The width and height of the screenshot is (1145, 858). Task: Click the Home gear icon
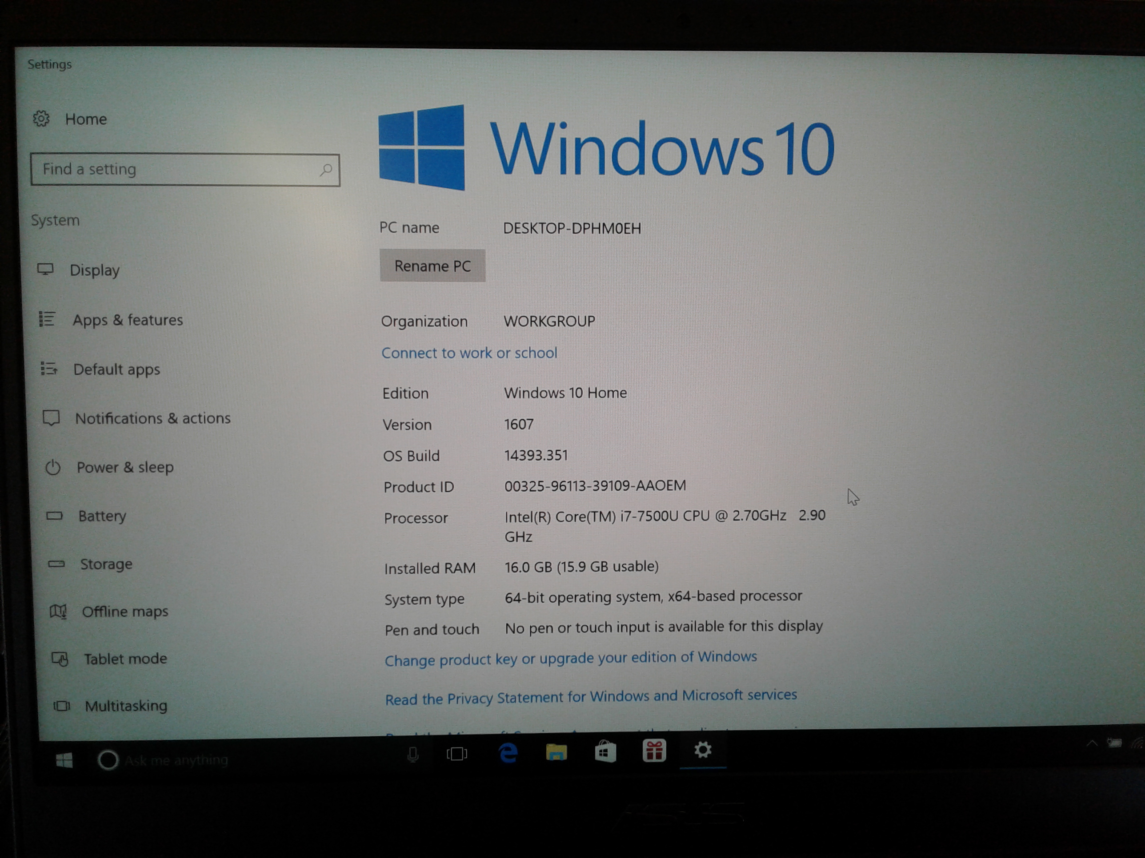(x=41, y=119)
